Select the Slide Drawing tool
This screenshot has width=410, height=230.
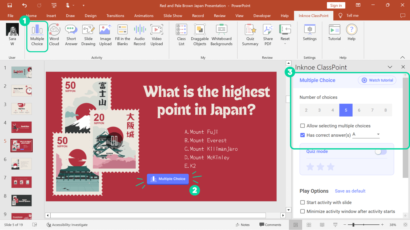click(x=88, y=35)
